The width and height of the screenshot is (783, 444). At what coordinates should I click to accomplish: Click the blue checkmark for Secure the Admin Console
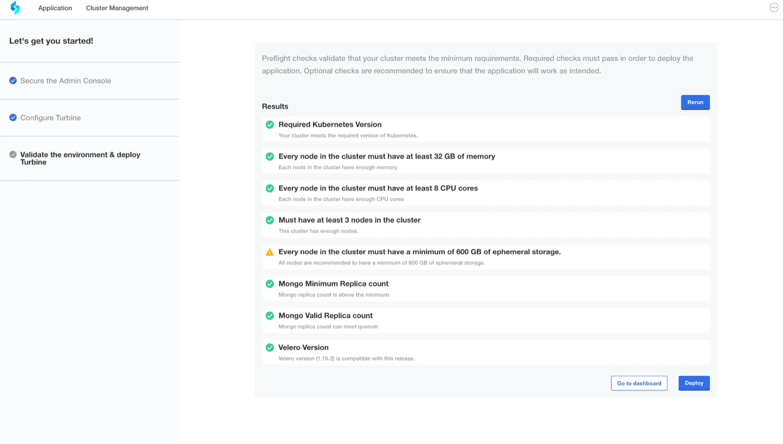[x=13, y=81]
